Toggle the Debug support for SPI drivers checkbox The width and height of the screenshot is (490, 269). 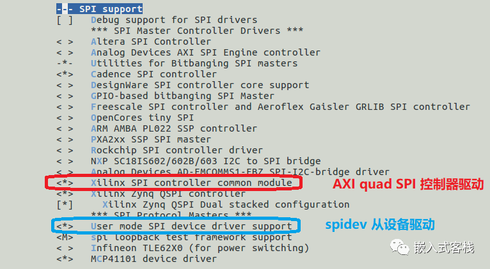pyautogui.click(x=65, y=20)
